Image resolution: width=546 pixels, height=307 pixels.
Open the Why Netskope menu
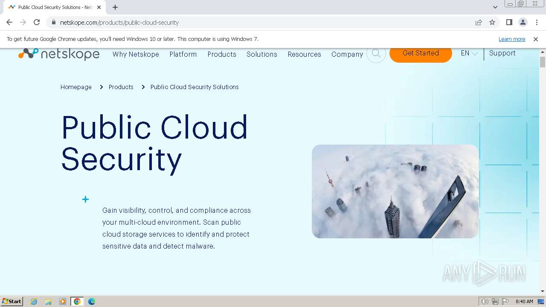[136, 54]
